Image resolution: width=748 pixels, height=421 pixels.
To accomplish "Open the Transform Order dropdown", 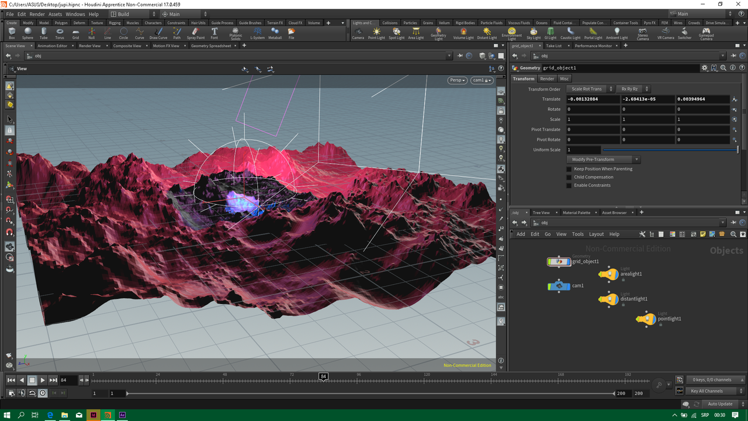I will (590, 89).
